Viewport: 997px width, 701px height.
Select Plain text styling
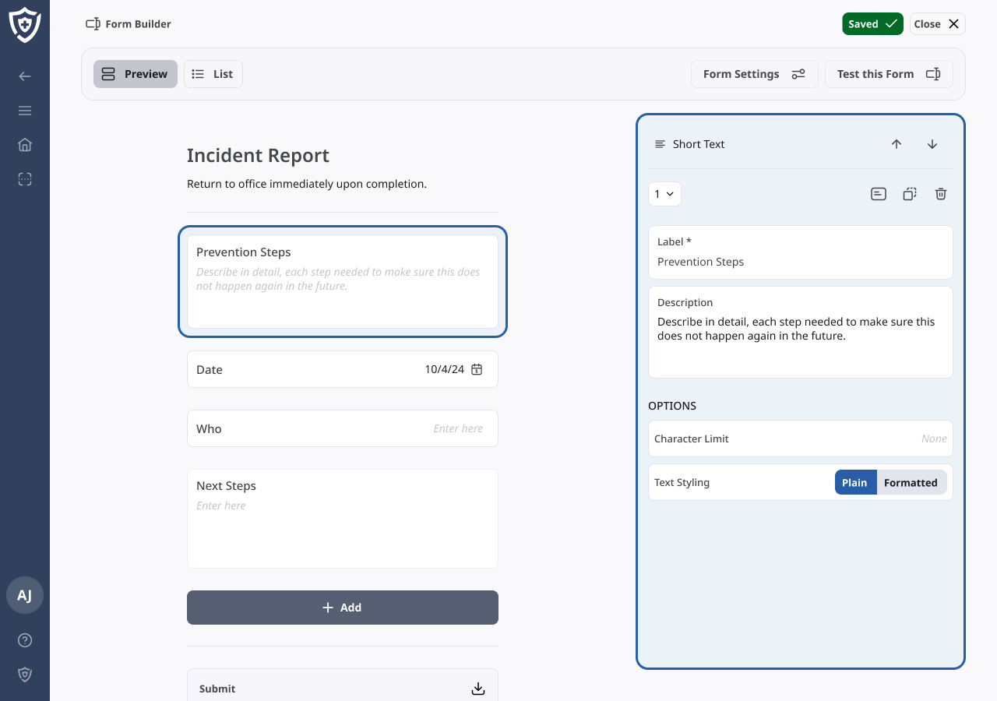855,482
